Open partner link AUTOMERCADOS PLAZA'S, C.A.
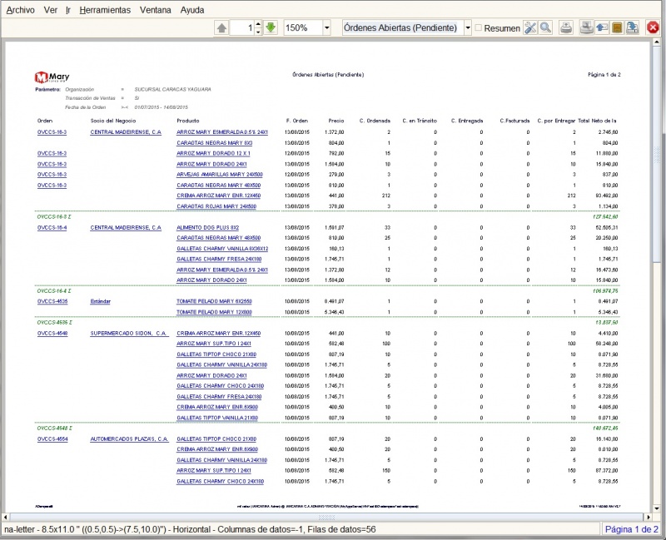666x540 pixels. click(x=129, y=439)
